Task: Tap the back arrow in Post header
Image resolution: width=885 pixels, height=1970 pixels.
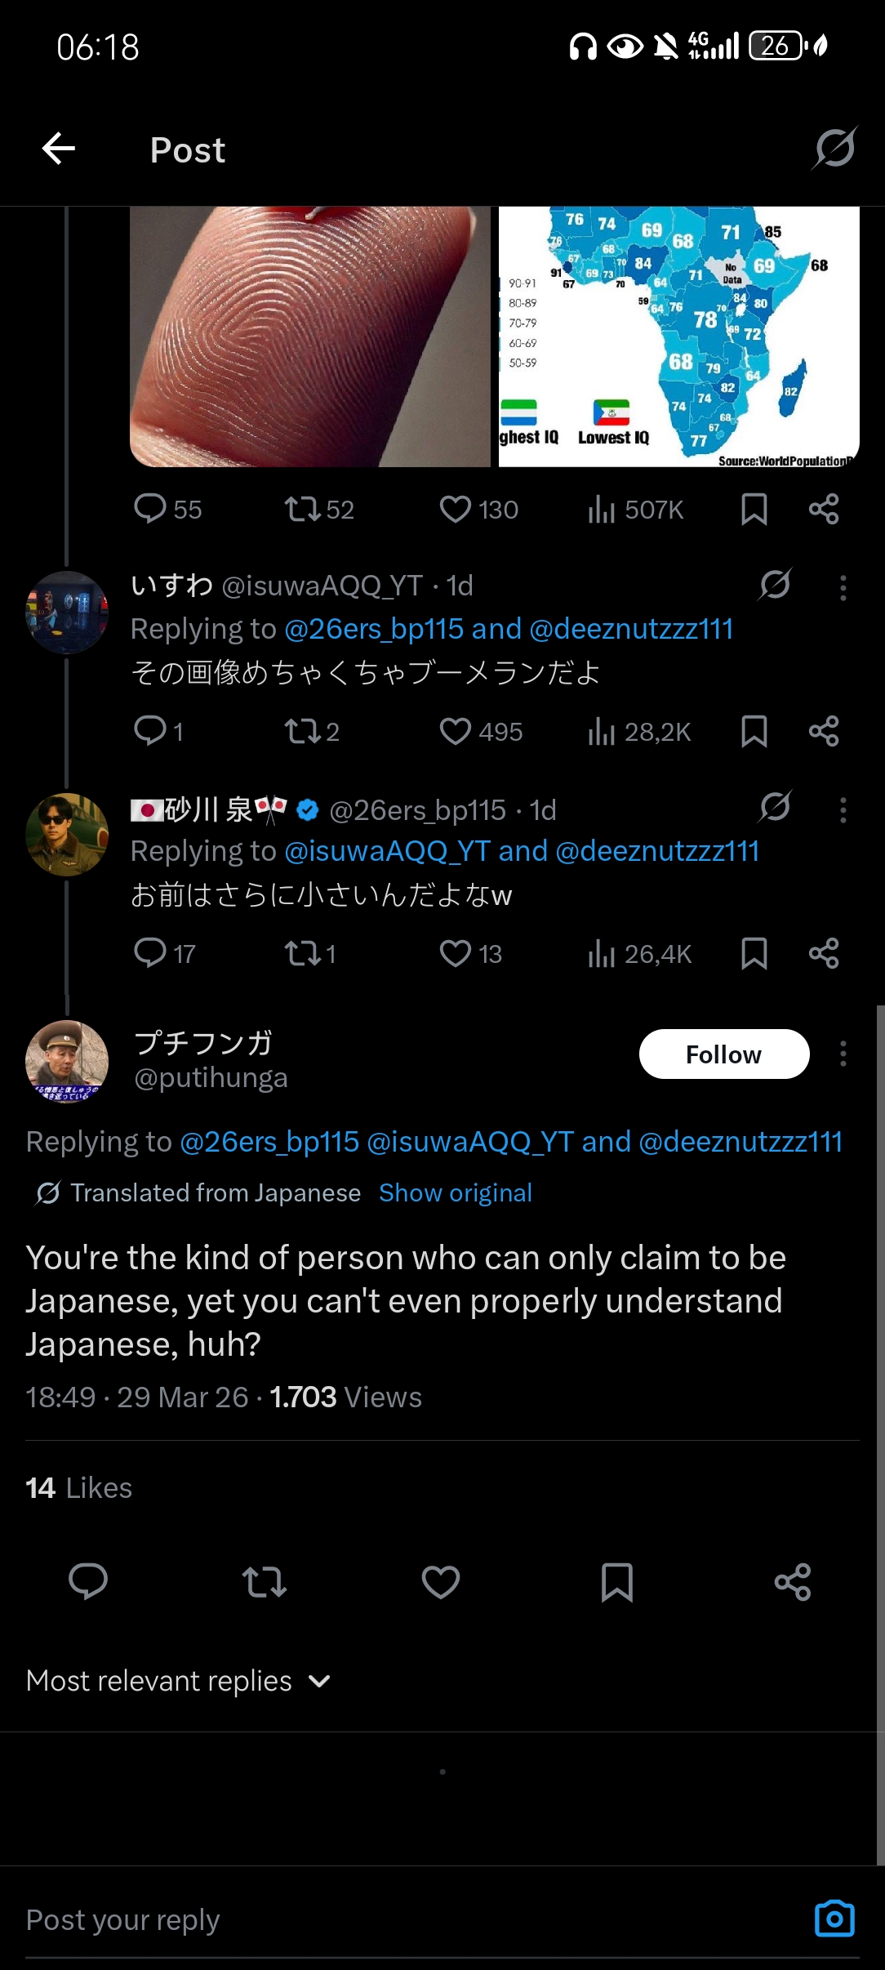Action: click(x=59, y=149)
